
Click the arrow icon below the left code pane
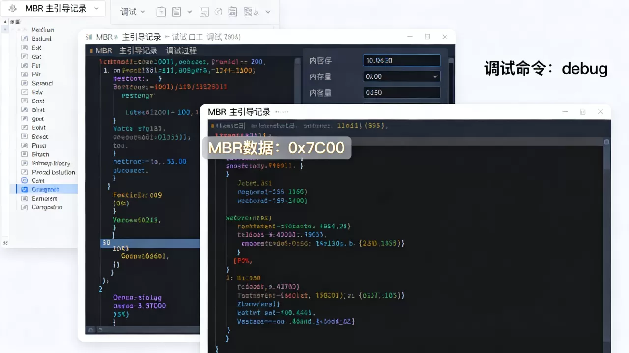100,329
